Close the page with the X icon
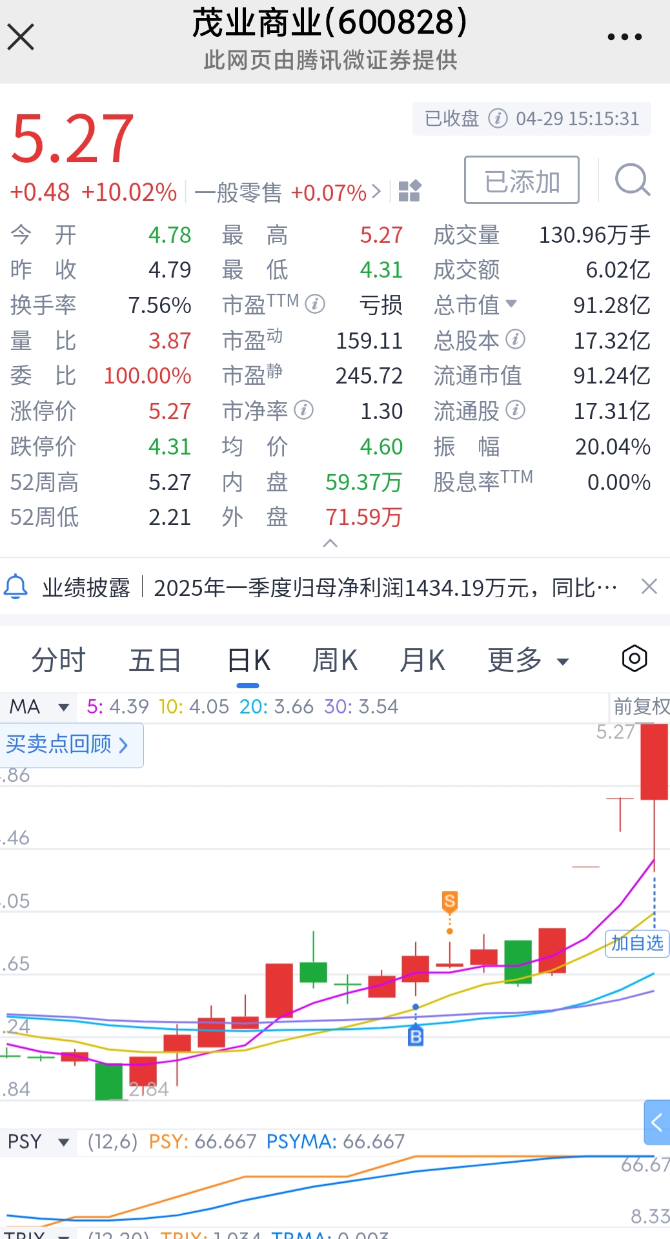Viewport: 670px width, 1239px height. click(x=21, y=37)
